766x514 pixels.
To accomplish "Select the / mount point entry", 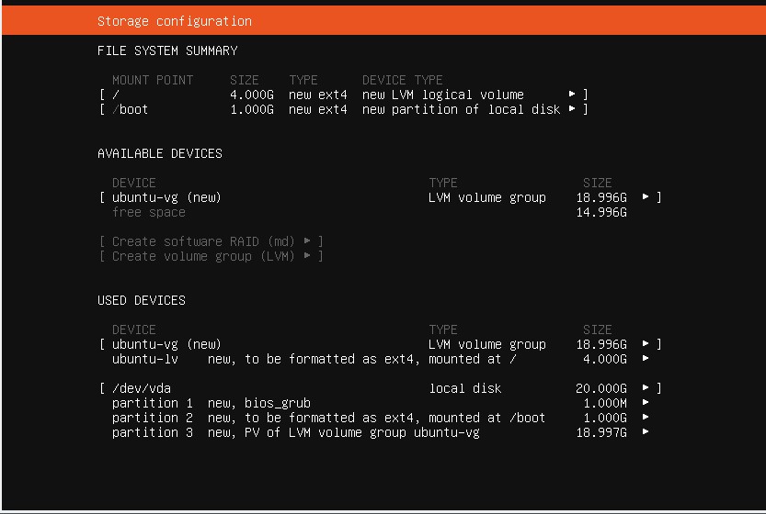I will coord(116,95).
